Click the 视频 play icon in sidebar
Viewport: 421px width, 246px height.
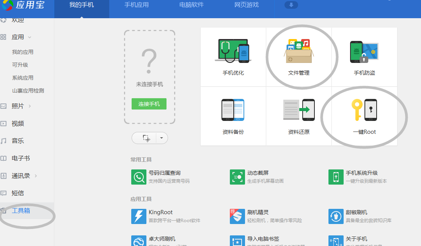click(x=3, y=124)
